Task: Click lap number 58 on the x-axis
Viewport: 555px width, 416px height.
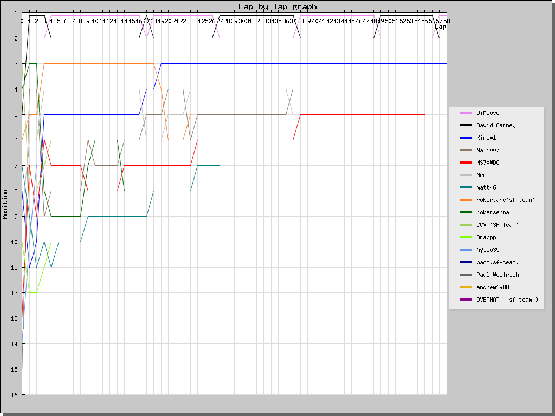Action: click(x=447, y=21)
